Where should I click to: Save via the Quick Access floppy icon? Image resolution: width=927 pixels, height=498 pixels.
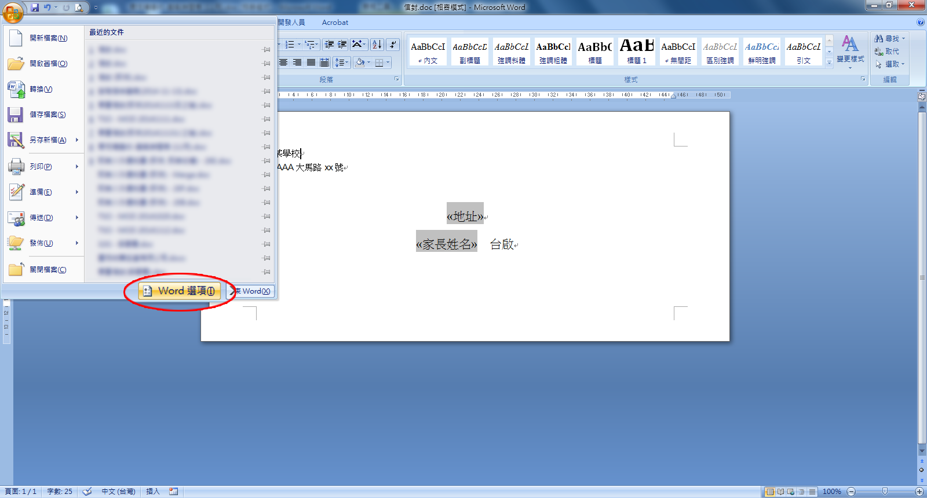35,8
